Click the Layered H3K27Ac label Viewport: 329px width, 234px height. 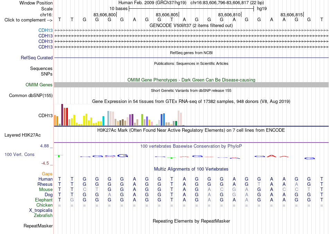point(23,135)
